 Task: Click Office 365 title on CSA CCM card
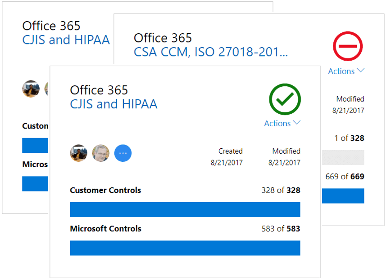163,38
